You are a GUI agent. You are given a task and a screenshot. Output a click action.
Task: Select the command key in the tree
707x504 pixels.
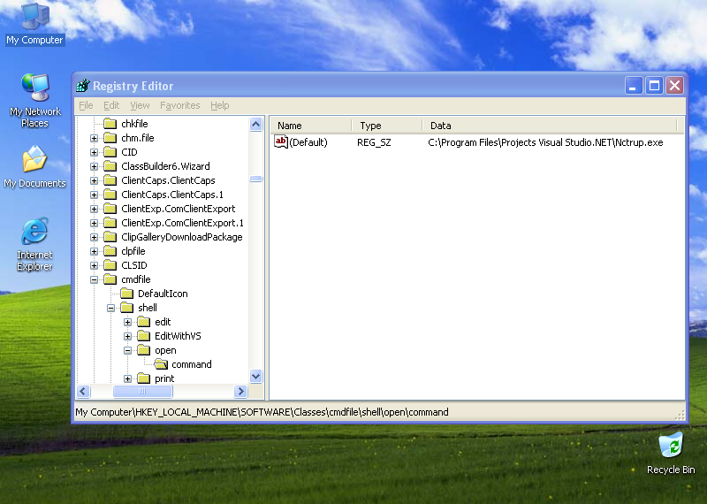(x=191, y=364)
